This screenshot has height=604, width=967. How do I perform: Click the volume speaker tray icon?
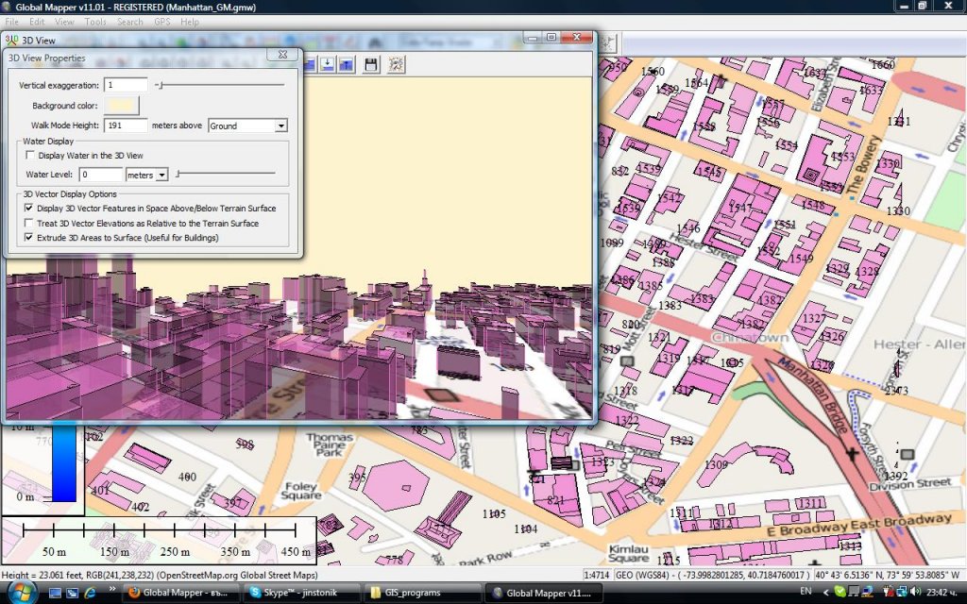point(914,593)
